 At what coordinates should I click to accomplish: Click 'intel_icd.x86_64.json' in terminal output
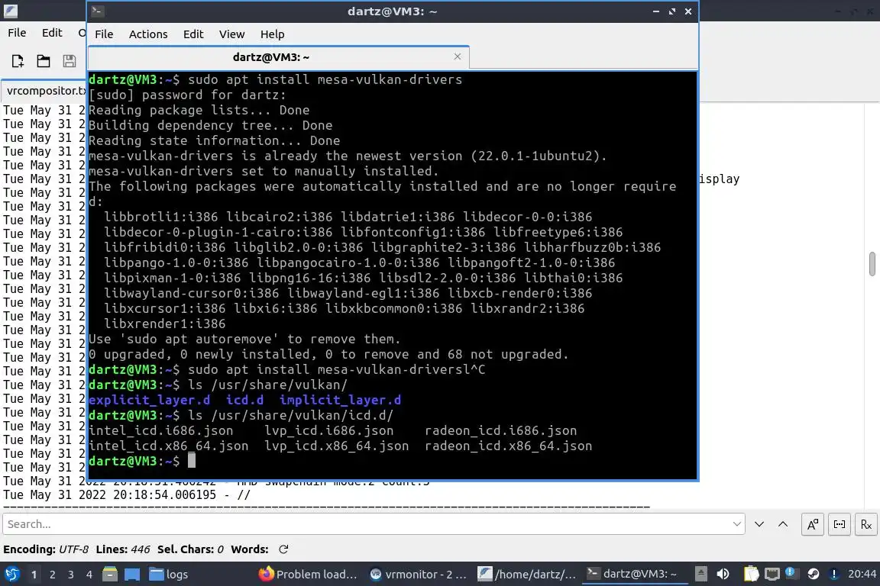click(x=168, y=446)
